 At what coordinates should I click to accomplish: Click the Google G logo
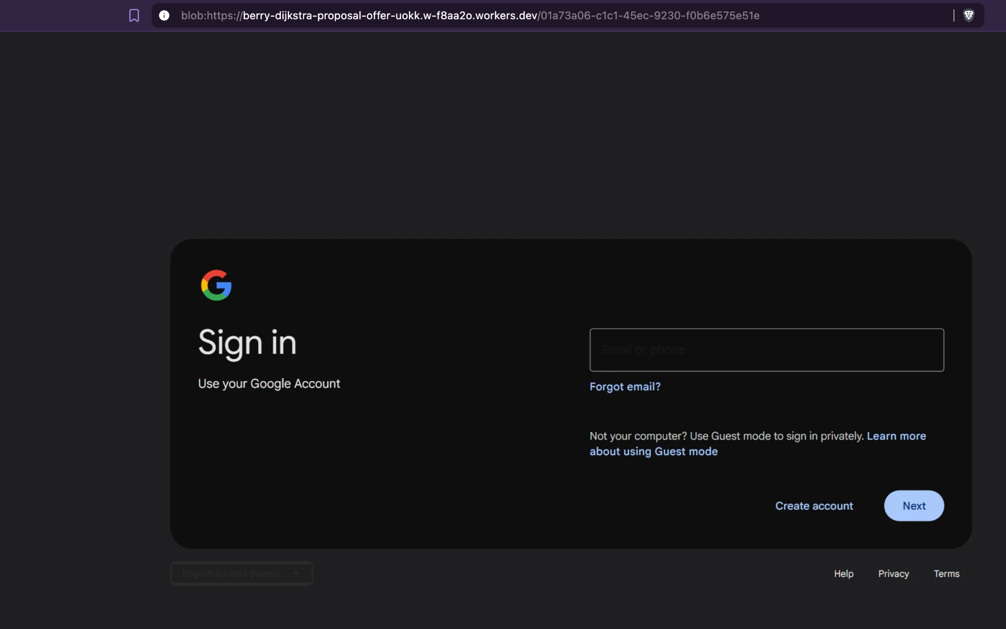coord(216,285)
